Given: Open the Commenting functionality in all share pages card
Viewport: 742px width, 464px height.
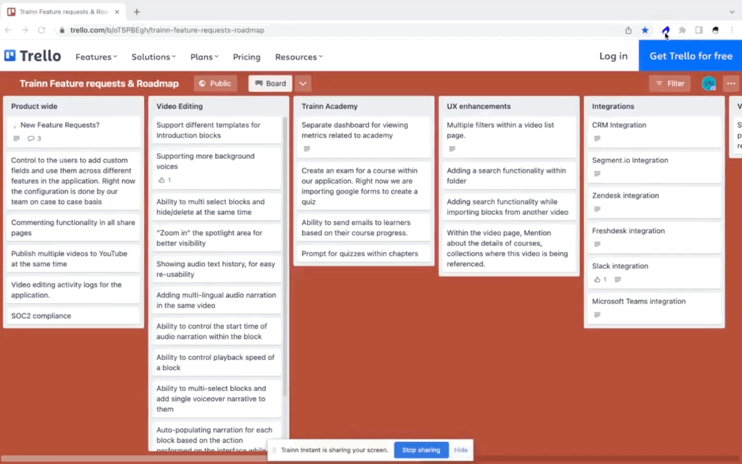Looking at the screenshot, I should 74,228.
